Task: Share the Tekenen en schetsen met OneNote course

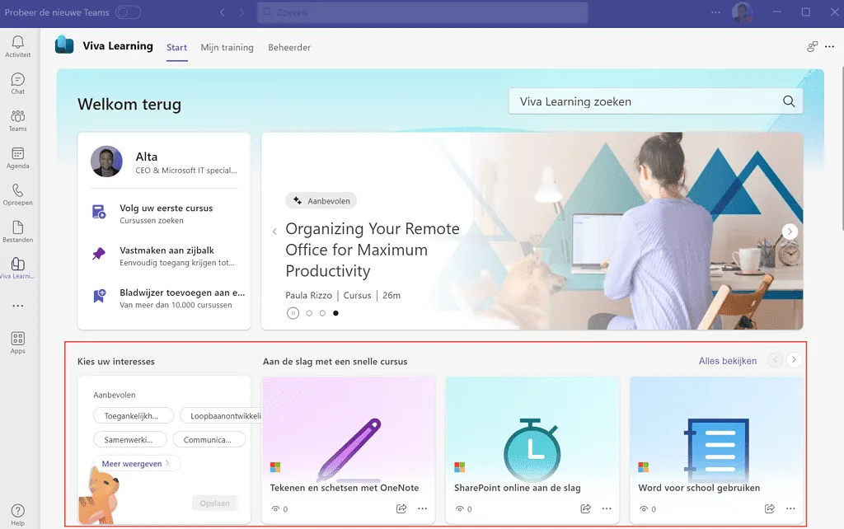Action: 401,508
